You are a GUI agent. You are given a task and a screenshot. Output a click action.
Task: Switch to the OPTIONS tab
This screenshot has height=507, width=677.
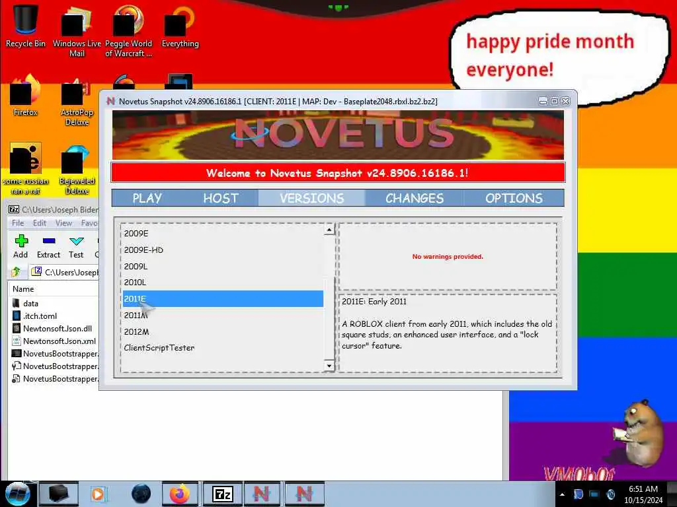(514, 198)
